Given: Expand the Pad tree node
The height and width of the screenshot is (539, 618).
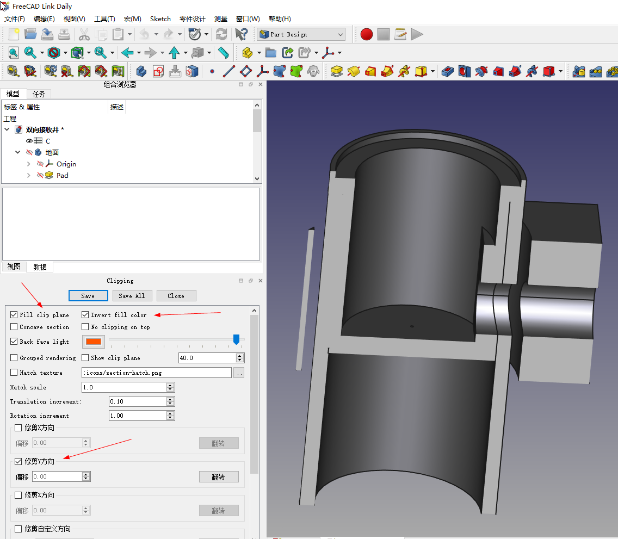Looking at the screenshot, I should (x=29, y=175).
